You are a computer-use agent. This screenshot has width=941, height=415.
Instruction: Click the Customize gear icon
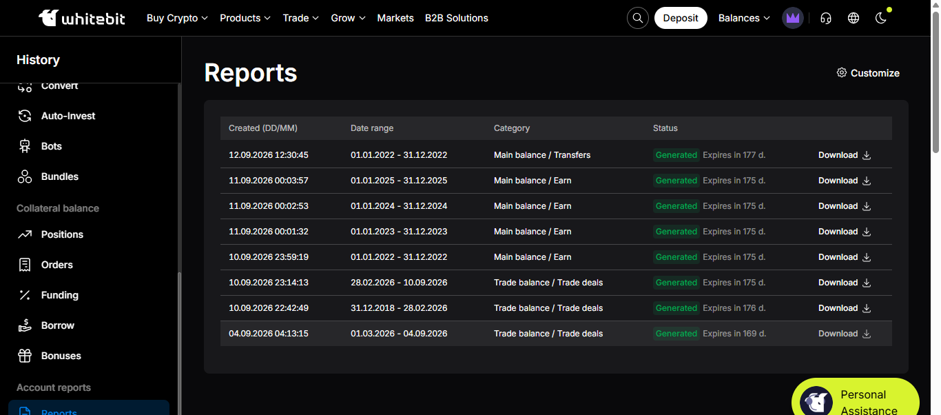pos(842,72)
